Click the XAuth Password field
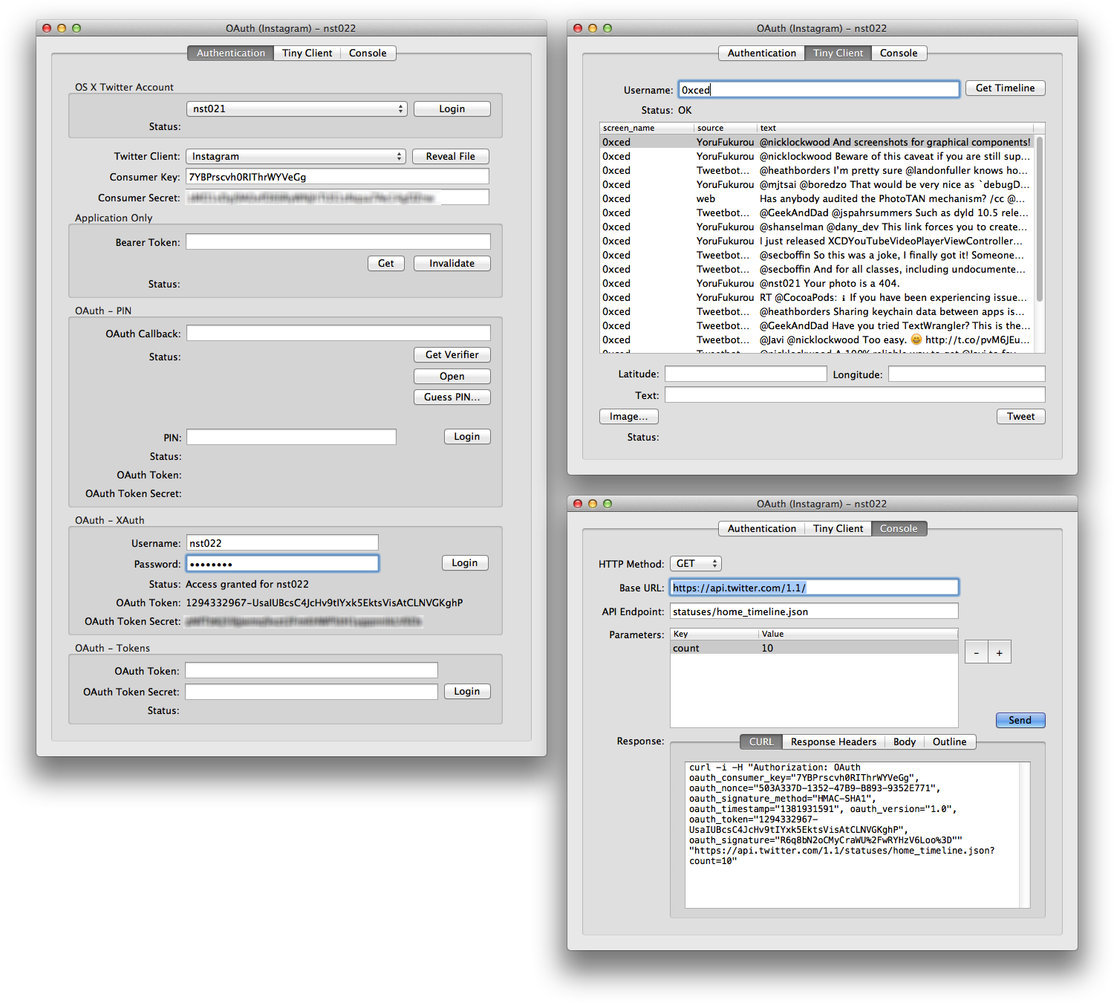1114x1003 pixels. [x=282, y=563]
